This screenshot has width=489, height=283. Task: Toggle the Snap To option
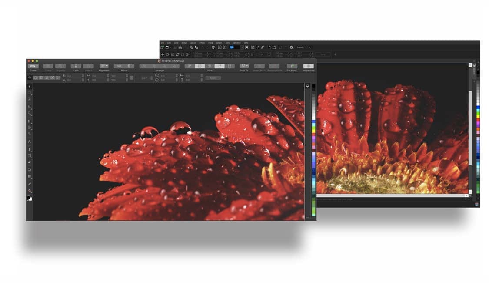(x=244, y=66)
